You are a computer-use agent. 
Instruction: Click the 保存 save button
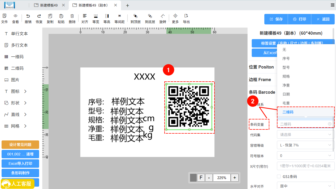point(276,19)
